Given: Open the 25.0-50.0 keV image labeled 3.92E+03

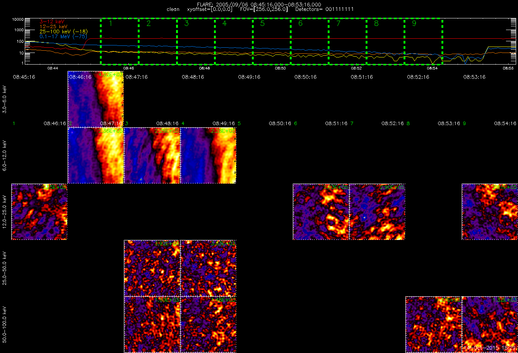Looking at the screenshot, I should (x=152, y=268).
